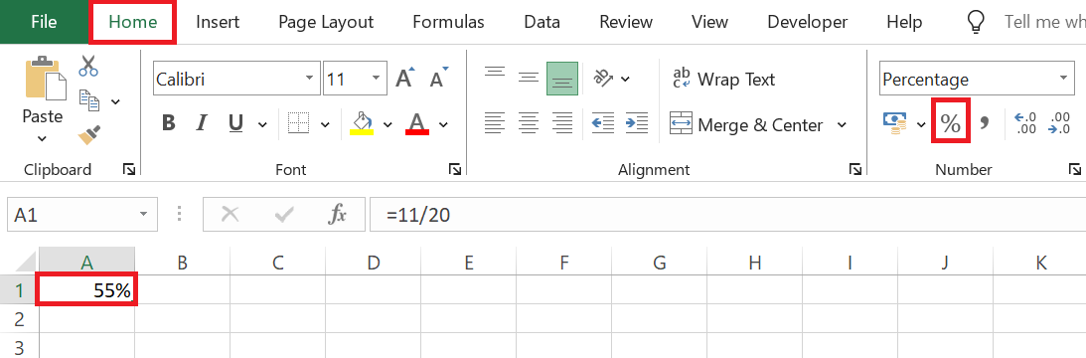Click the Name Box showing A1
Screen dimensions: 1086x358
[80, 215]
